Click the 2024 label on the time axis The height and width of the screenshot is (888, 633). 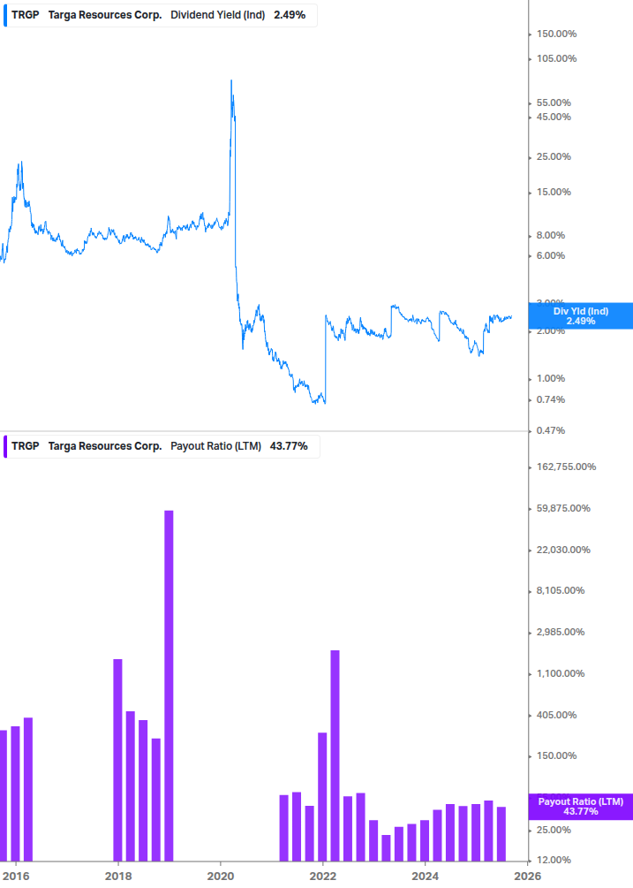pyautogui.click(x=425, y=877)
